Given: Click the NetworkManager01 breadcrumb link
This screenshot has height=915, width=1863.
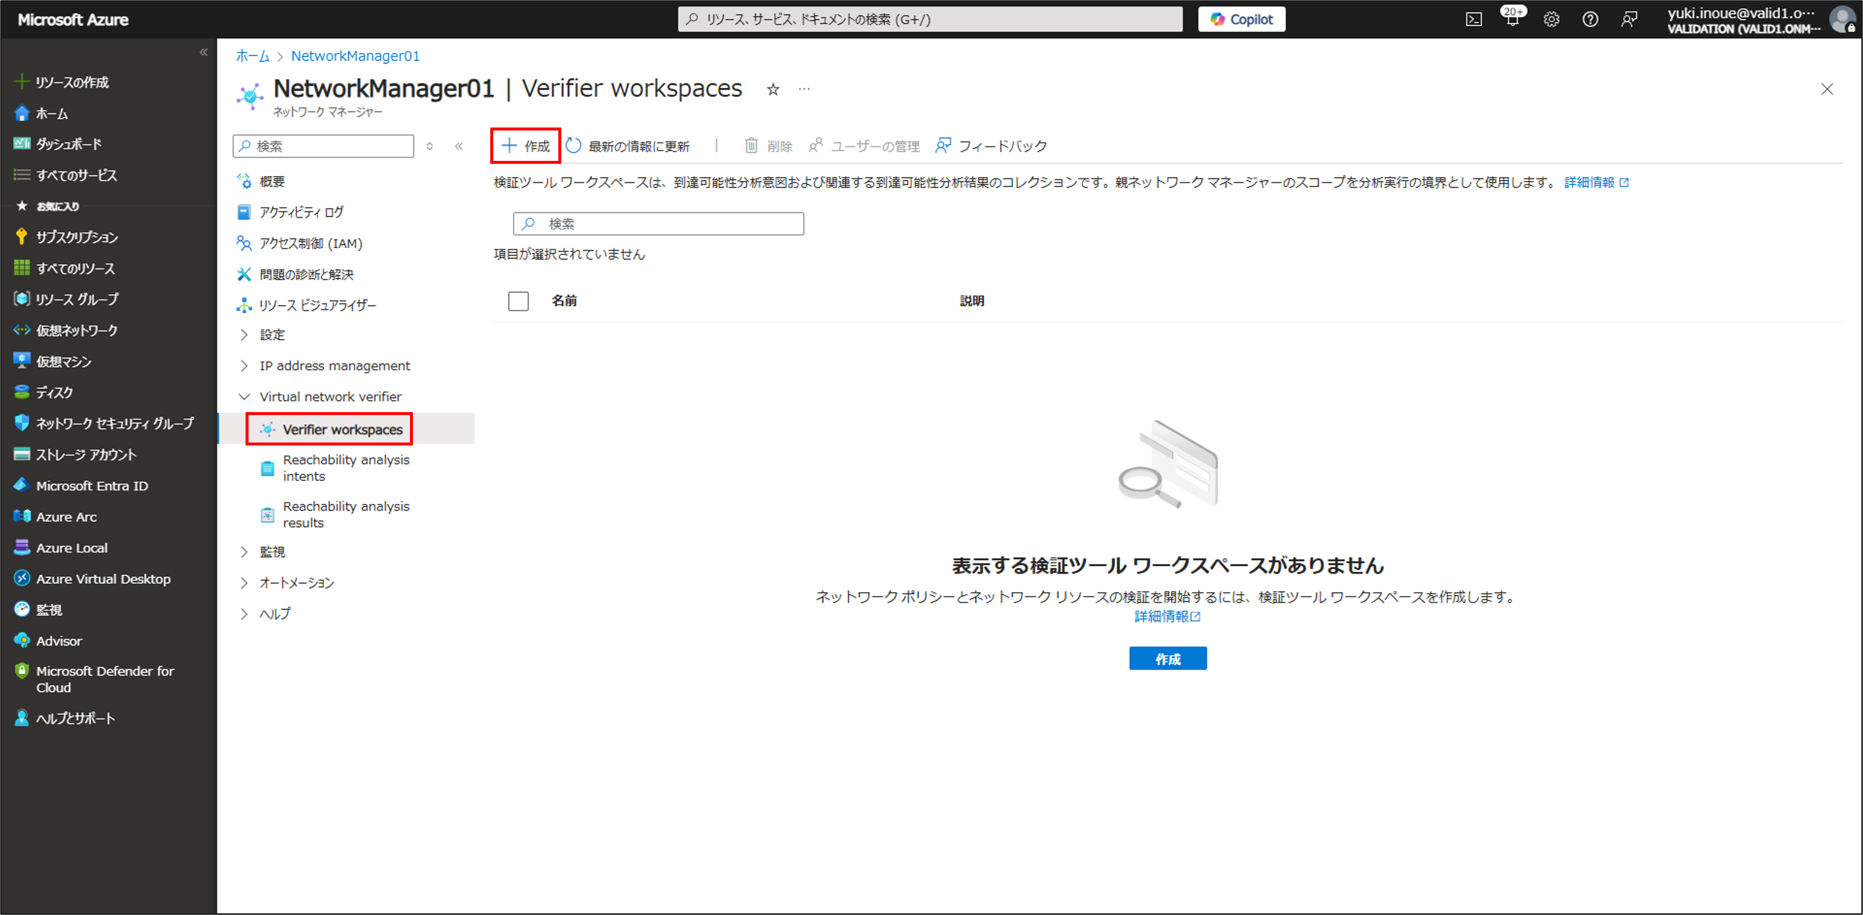Looking at the screenshot, I should click(355, 56).
